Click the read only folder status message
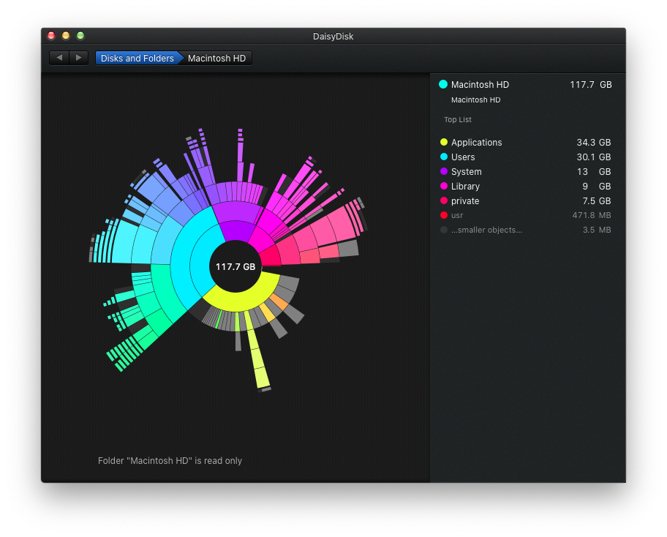 (170, 460)
